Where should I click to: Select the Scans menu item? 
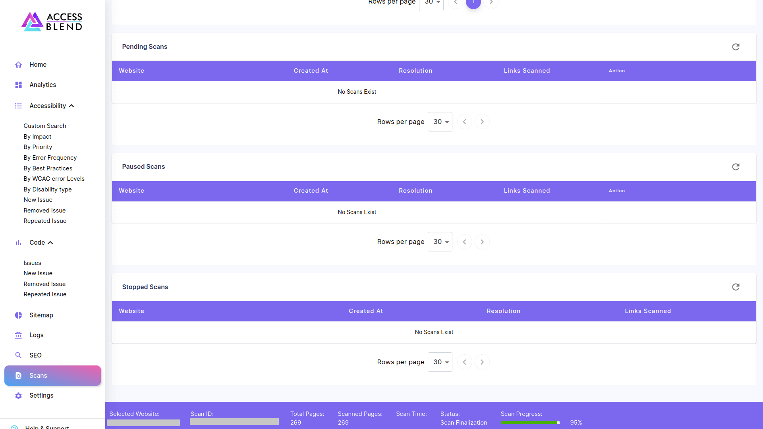(x=52, y=376)
